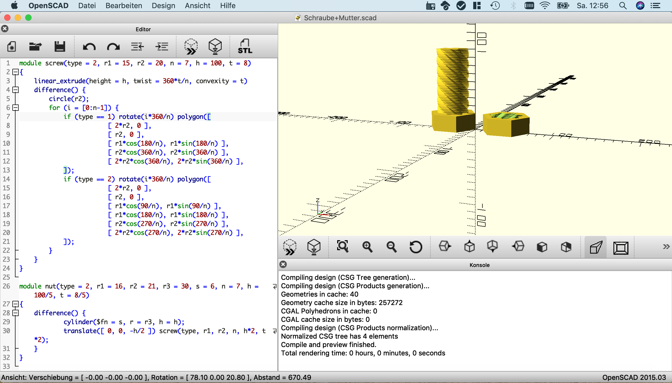Click console line 'Normalized CSG tree has 4 elements'
672x383 pixels.
(x=339, y=336)
